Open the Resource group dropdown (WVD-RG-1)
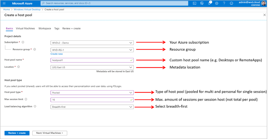This screenshot has height=139, width=271. pyautogui.click(x=92, y=50)
